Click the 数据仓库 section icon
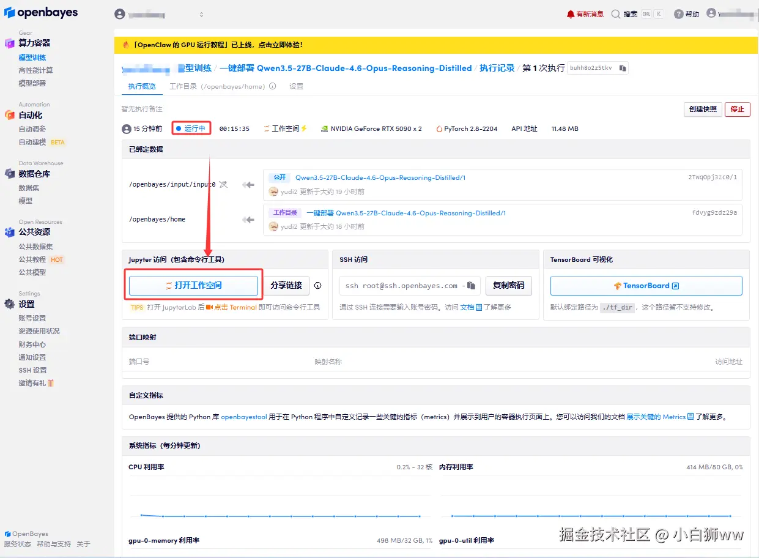 coord(9,173)
